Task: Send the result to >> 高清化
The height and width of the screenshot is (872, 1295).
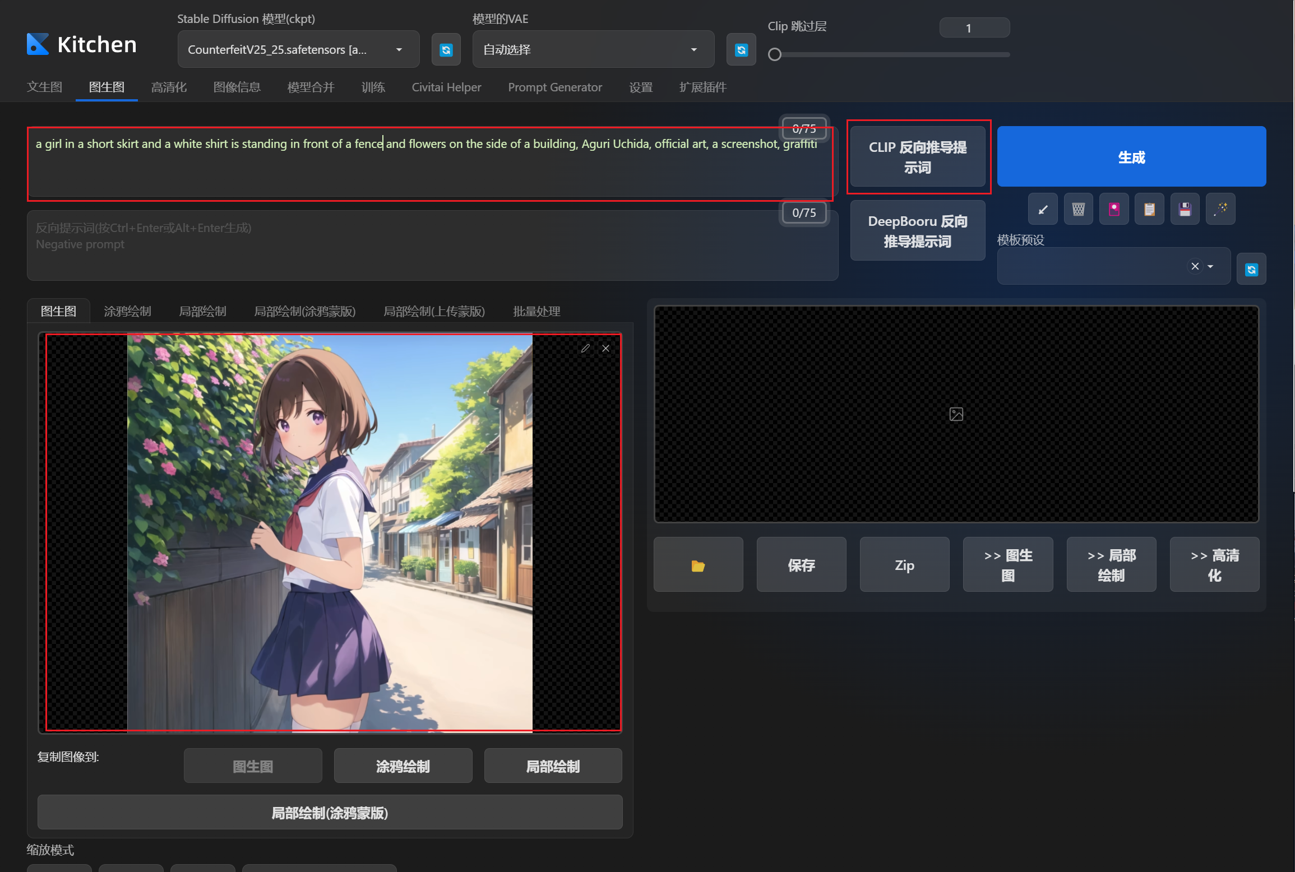Action: (x=1214, y=565)
